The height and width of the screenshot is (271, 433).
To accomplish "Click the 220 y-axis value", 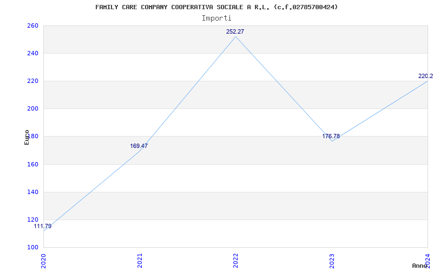I will pos(32,81).
